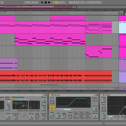The image size is (126, 126).
Task: Click the EQ Eight Gain knob
Action: pyautogui.click(x=104, y=108)
